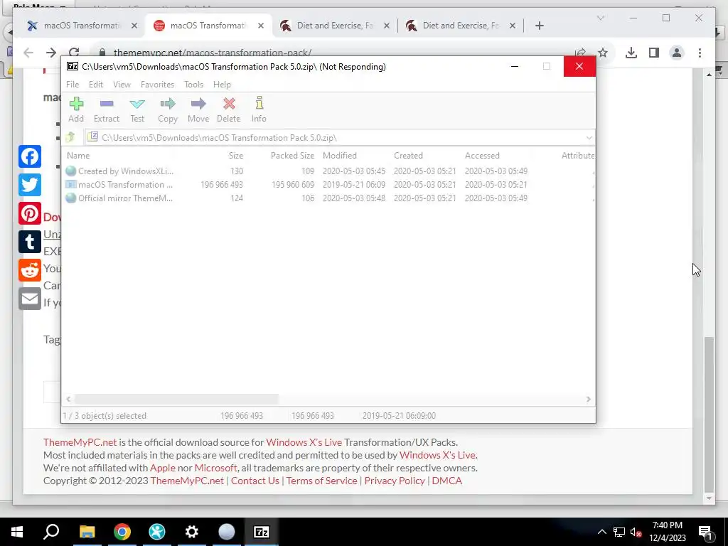
Task: Click the right arrow of the 7-Zip scrollbar
Action: tap(588, 400)
